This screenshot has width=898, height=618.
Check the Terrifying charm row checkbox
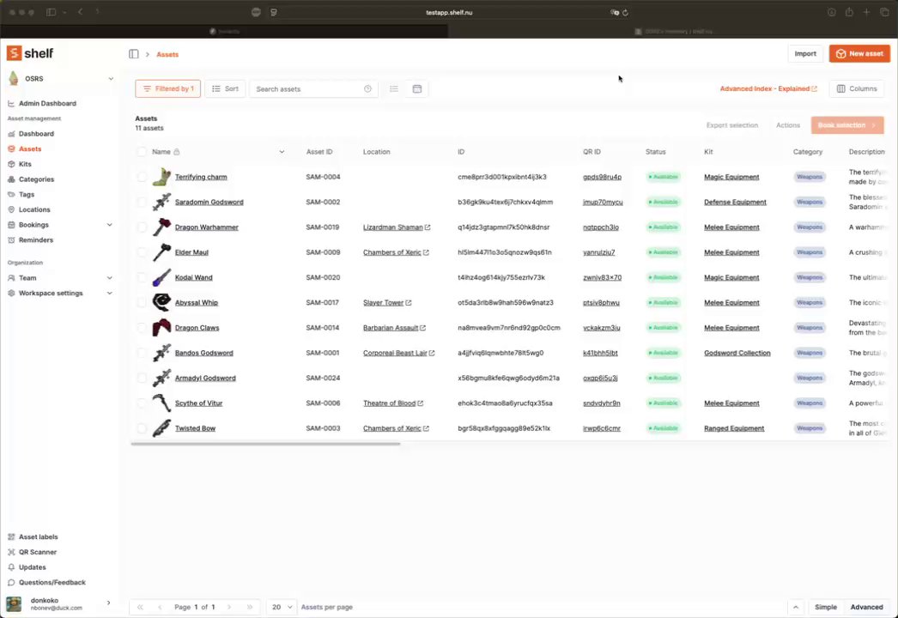(x=142, y=177)
